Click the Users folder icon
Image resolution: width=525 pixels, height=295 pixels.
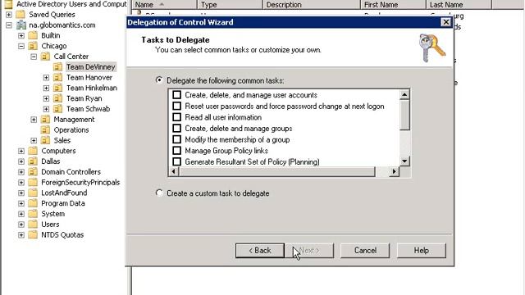33,224
